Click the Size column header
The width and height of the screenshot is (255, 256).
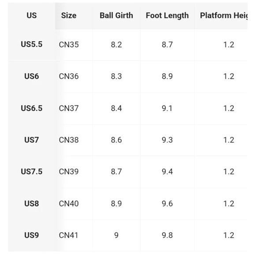(x=69, y=15)
